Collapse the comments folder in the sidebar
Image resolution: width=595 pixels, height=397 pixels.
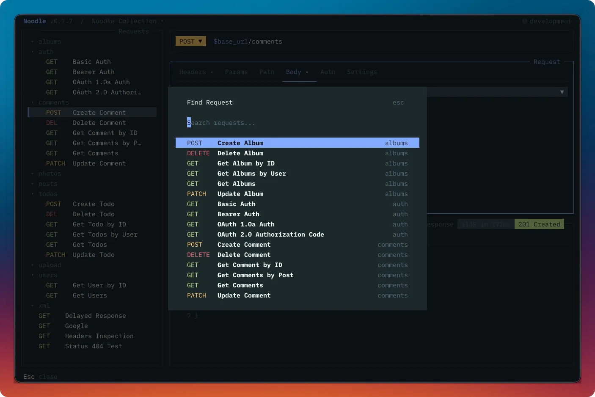tap(50, 102)
